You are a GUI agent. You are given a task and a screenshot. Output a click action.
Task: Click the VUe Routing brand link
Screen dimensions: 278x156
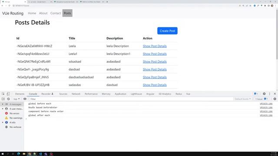coord(13,13)
